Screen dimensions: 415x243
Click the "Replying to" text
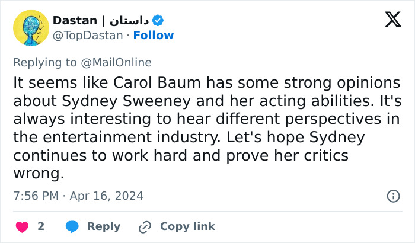46,62
